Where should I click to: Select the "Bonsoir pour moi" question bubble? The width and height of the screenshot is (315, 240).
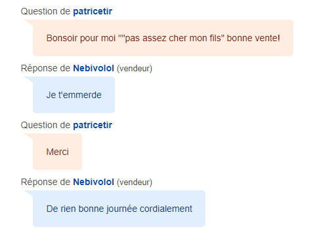point(163,38)
